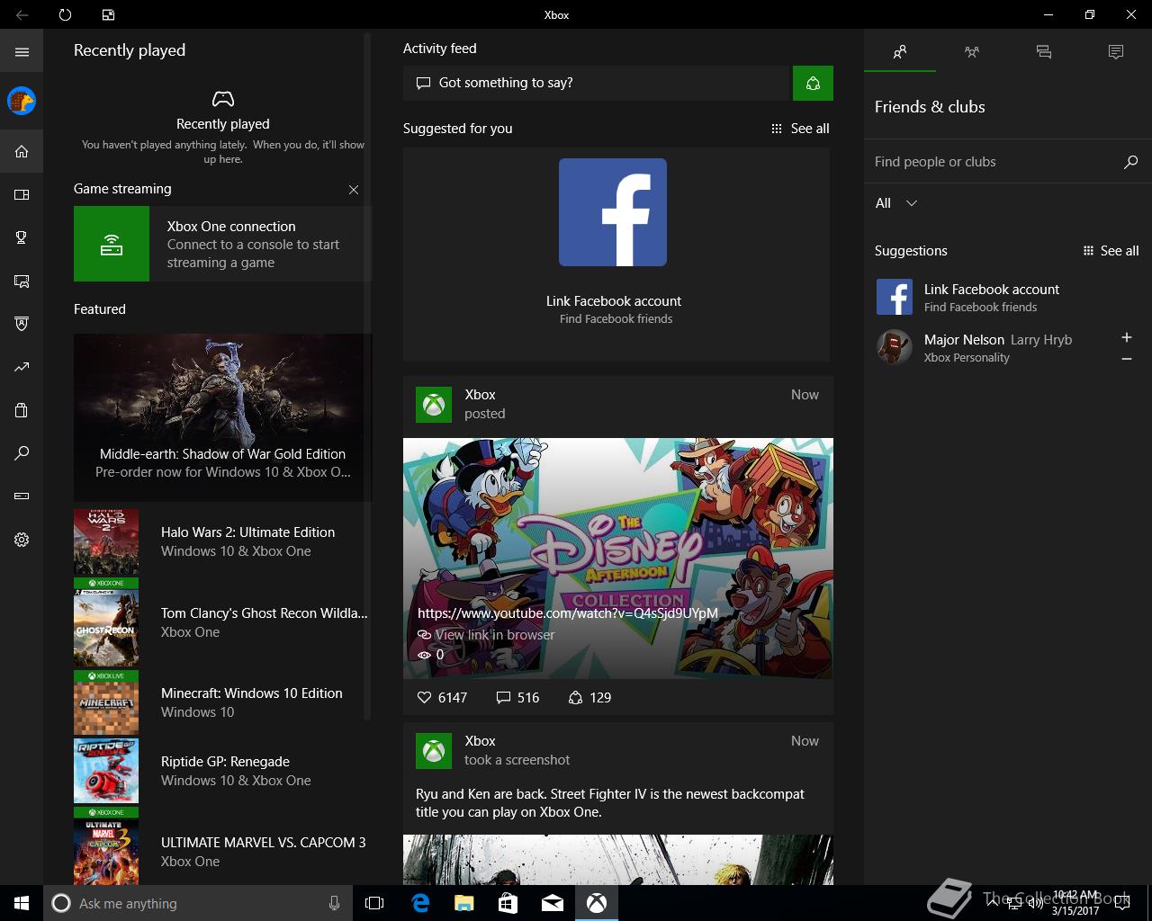Image resolution: width=1152 pixels, height=921 pixels.
Task: Open Connection console icon in sidebar
Action: coord(22,496)
